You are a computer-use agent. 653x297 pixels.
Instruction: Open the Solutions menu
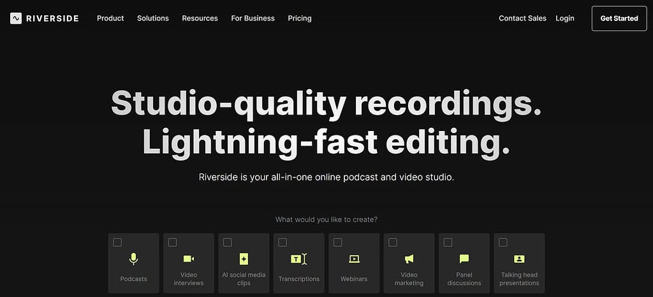[x=153, y=18]
